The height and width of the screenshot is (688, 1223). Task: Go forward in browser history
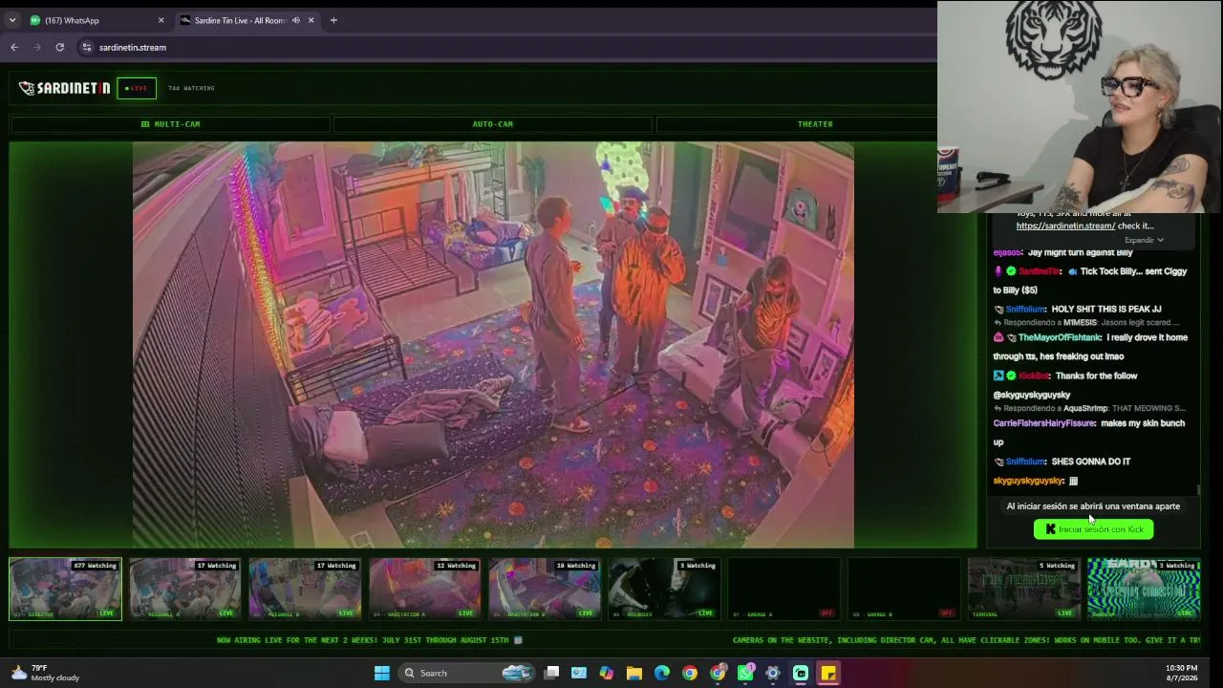point(37,47)
